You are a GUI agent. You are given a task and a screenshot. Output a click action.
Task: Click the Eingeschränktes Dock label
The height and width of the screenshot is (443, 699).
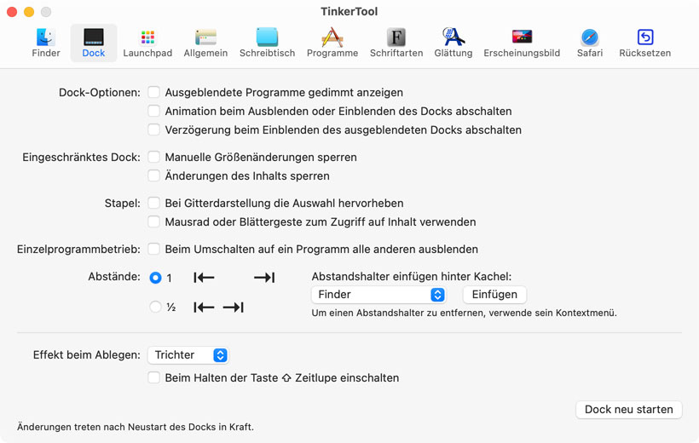click(x=81, y=157)
